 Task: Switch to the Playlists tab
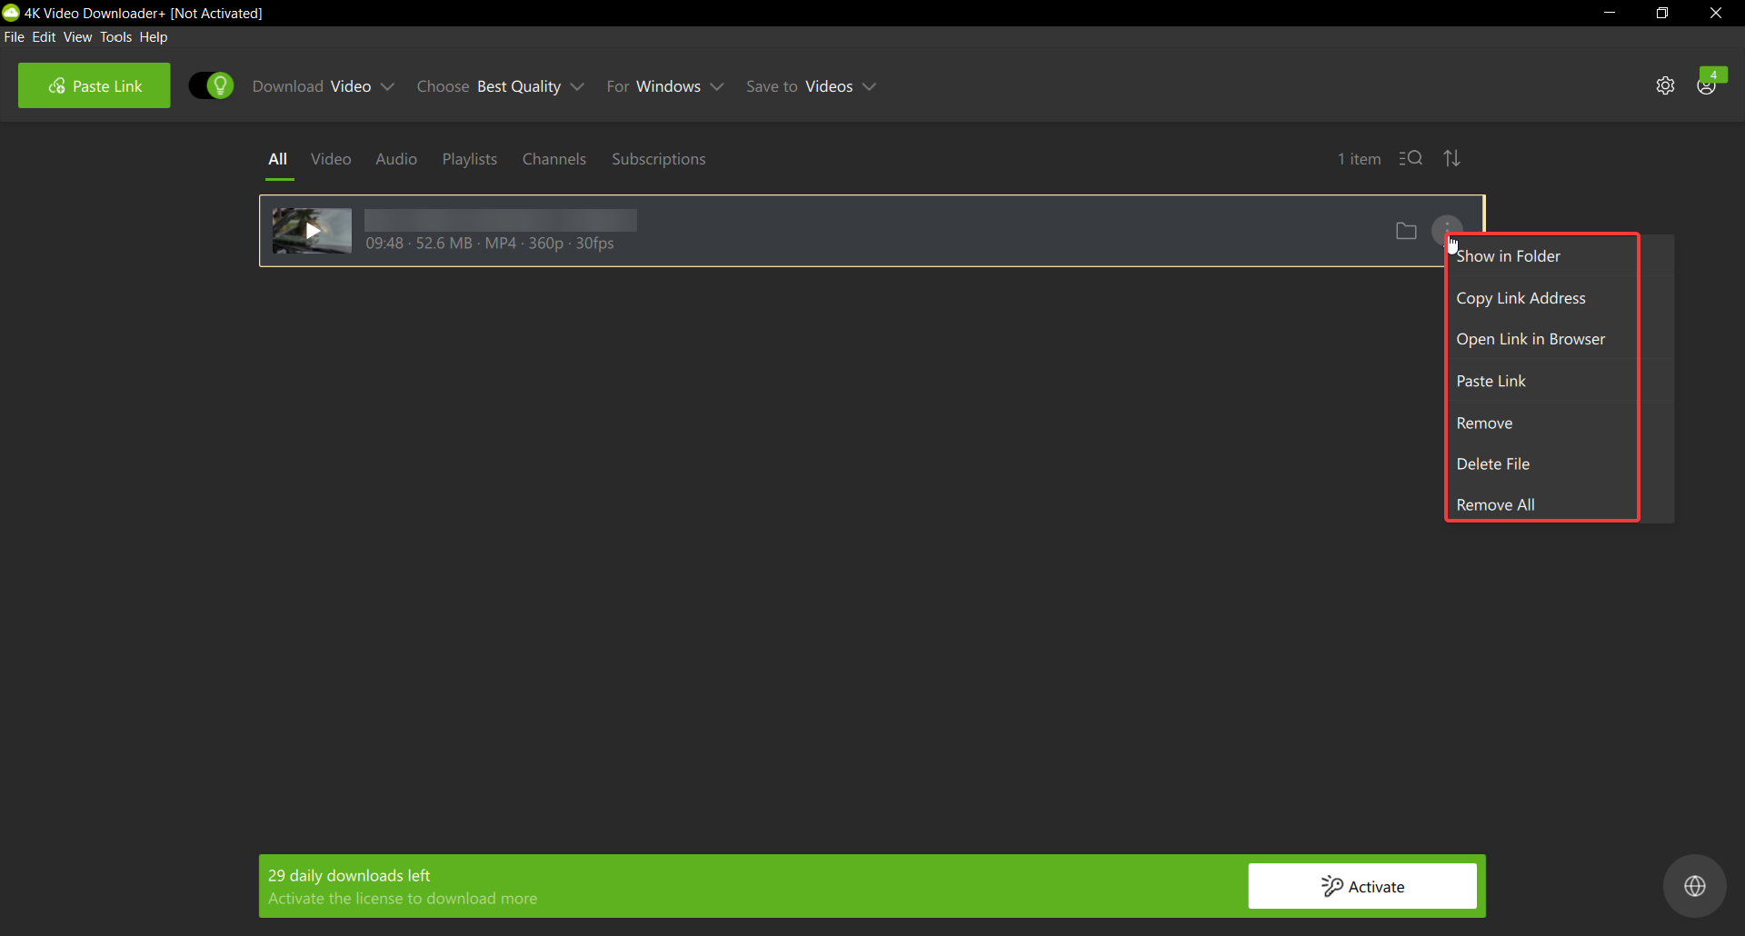tap(470, 159)
